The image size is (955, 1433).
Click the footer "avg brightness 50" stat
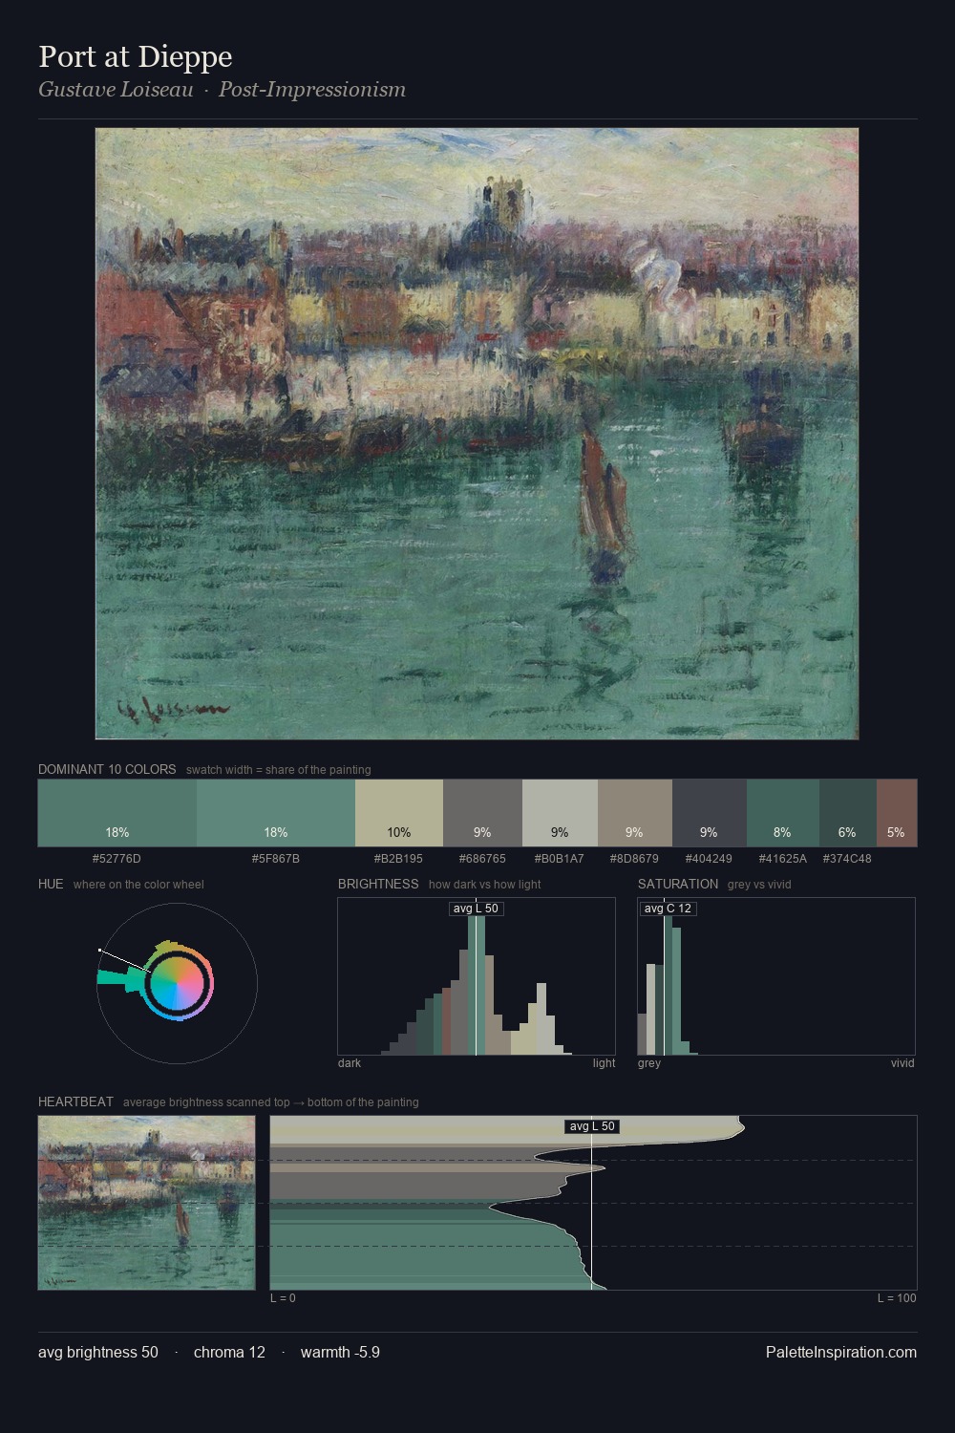tap(98, 1353)
